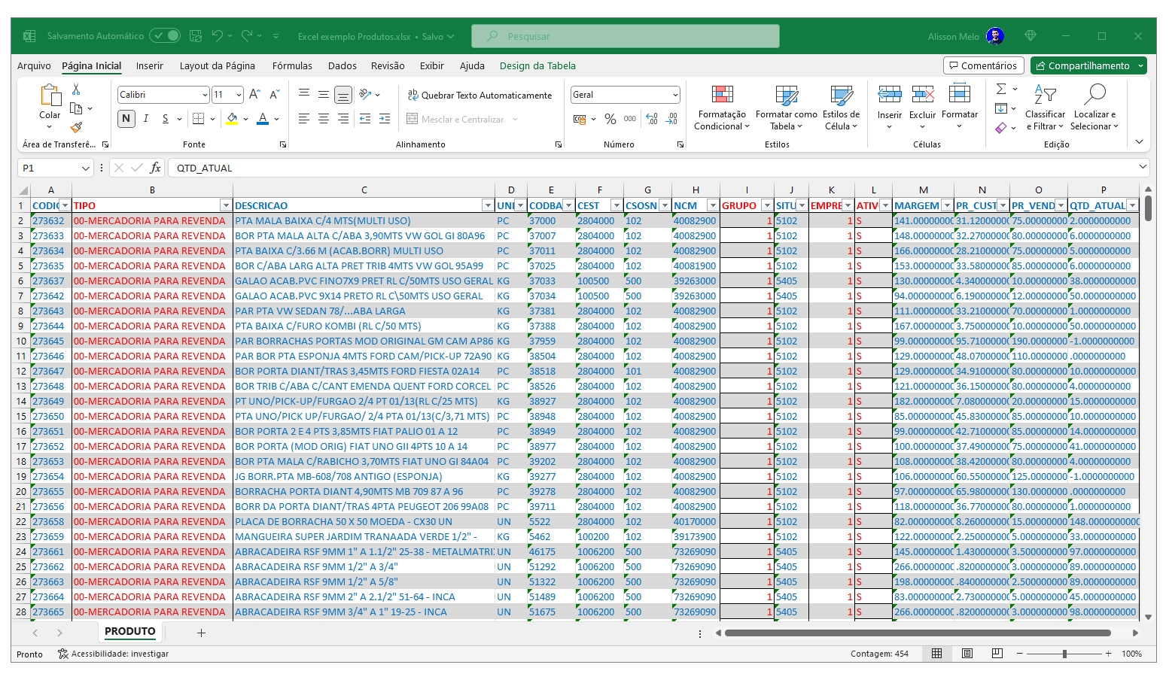Click the Pesquisar search box
The height and width of the screenshot is (692, 1169).
tap(625, 36)
